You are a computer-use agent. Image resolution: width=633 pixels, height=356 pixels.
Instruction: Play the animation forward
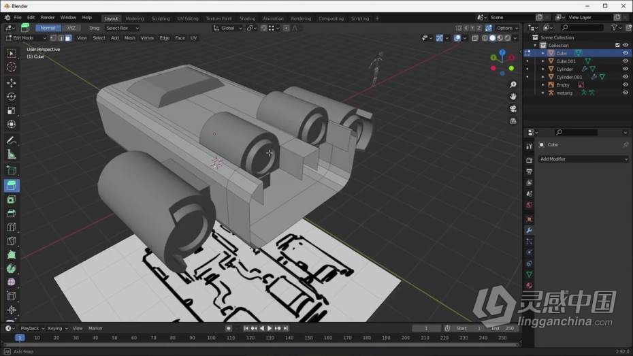[x=270, y=329]
